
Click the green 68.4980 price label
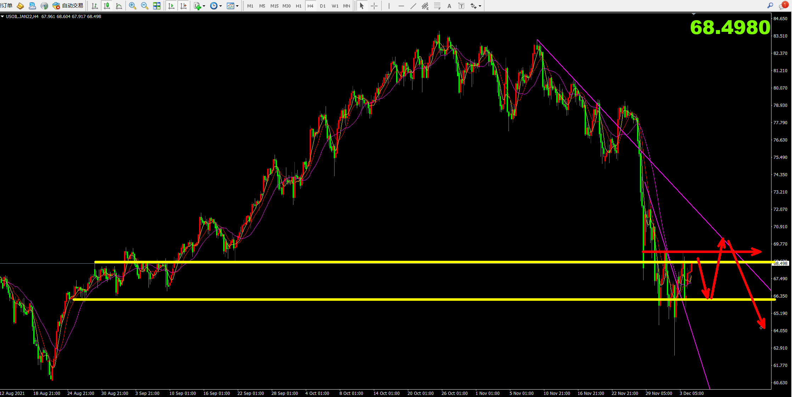tap(730, 27)
